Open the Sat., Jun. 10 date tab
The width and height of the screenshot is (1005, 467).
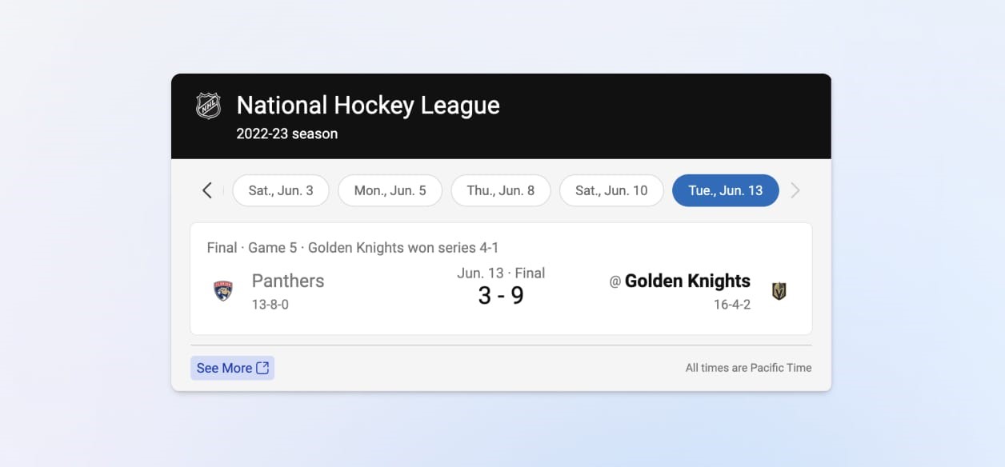(611, 190)
